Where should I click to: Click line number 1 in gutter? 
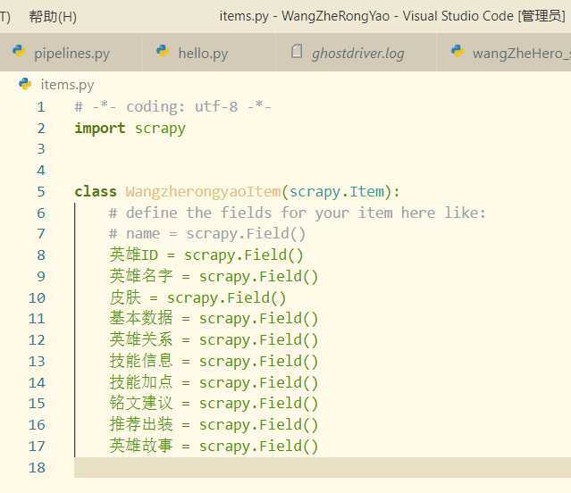click(41, 107)
